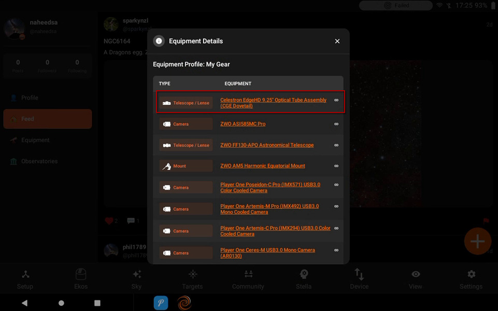This screenshot has height=311, width=498.
Task: Open Observatories in the sidebar
Action: (x=48, y=161)
